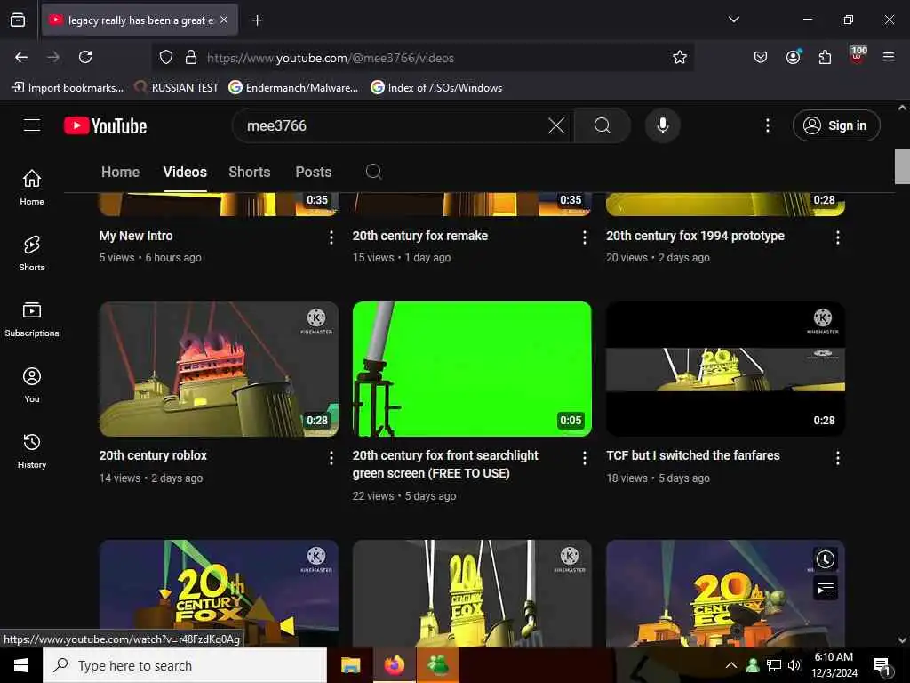Open the Windows Start menu
910x683 pixels.
tap(21, 665)
